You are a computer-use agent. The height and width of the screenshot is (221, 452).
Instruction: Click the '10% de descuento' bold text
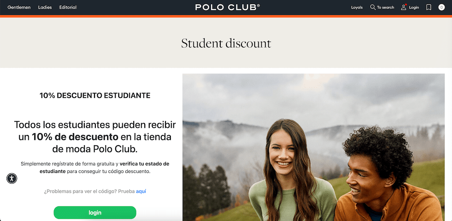point(75,137)
